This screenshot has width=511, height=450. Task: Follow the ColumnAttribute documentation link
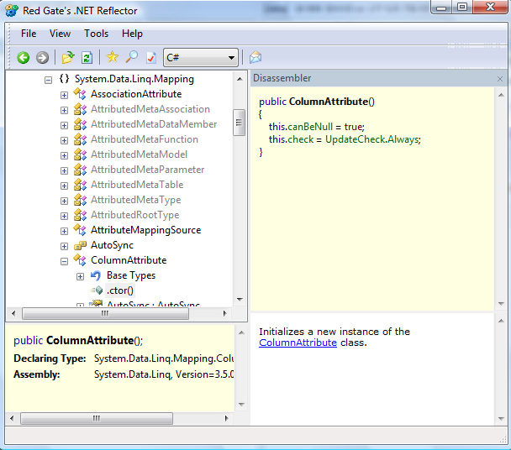coord(298,343)
